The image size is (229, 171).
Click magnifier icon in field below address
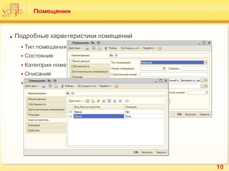pyautogui.click(x=206, y=86)
